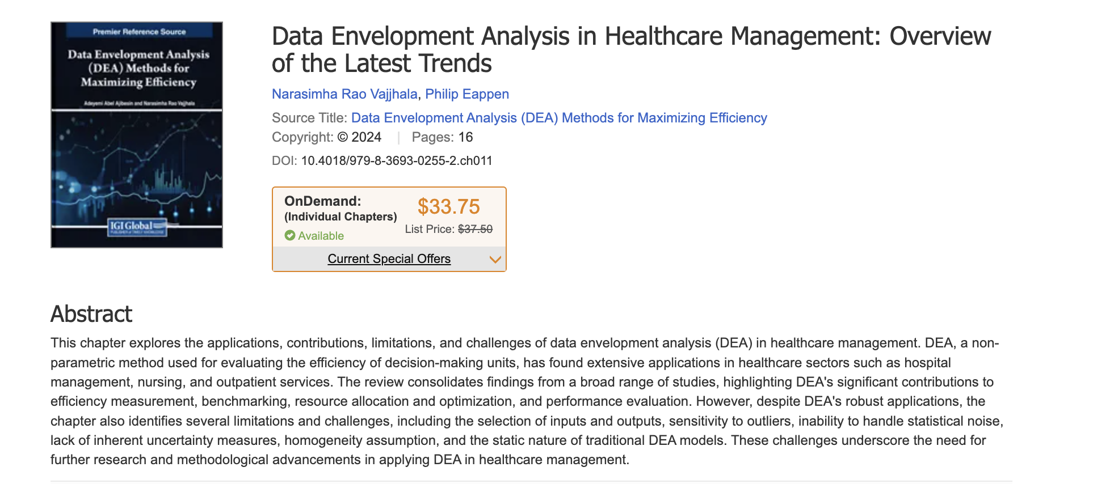This screenshot has height=484, width=1093.
Task: Click the $33.75 OnDemand price
Action: pos(449,207)
